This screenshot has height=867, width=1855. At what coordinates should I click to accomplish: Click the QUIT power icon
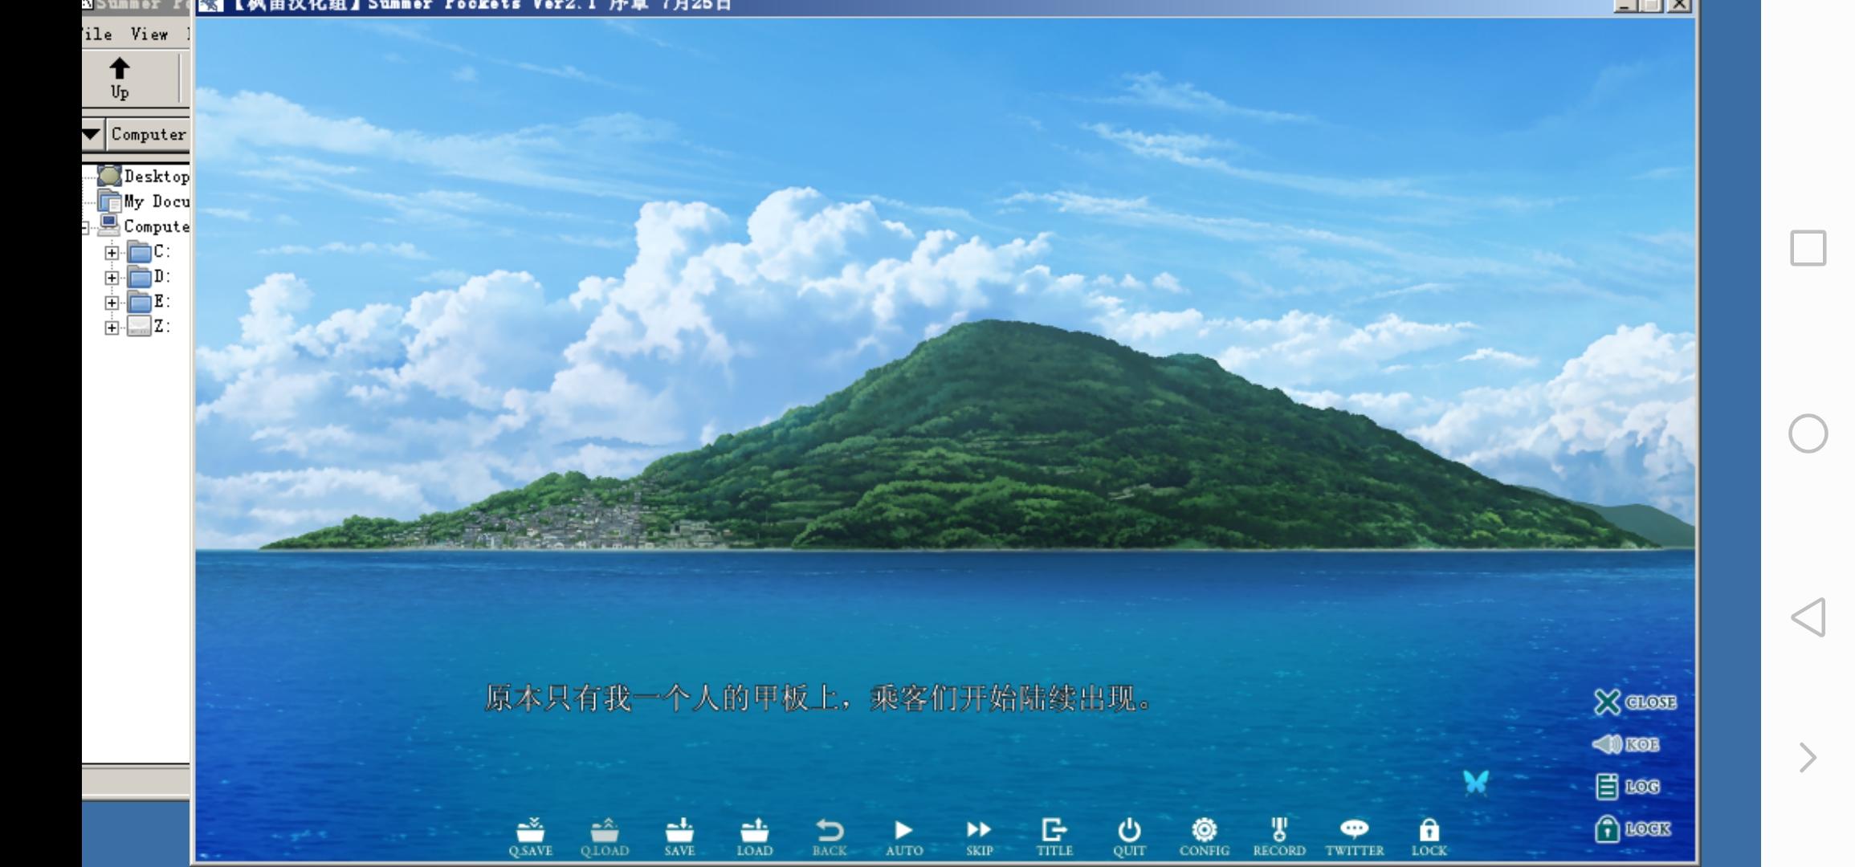[1129, 836]
